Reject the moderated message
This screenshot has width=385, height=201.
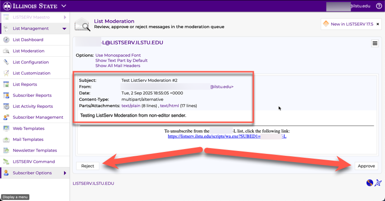(x=88, y=166)
